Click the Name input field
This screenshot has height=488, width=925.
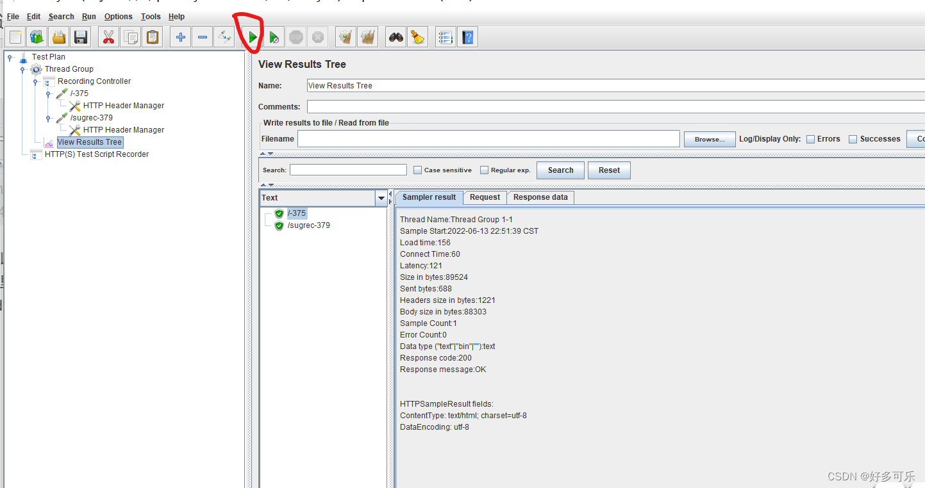[x=616, y=85]
